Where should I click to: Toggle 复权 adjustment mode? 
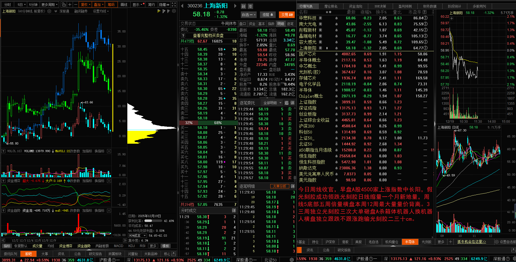click(85, 5)
